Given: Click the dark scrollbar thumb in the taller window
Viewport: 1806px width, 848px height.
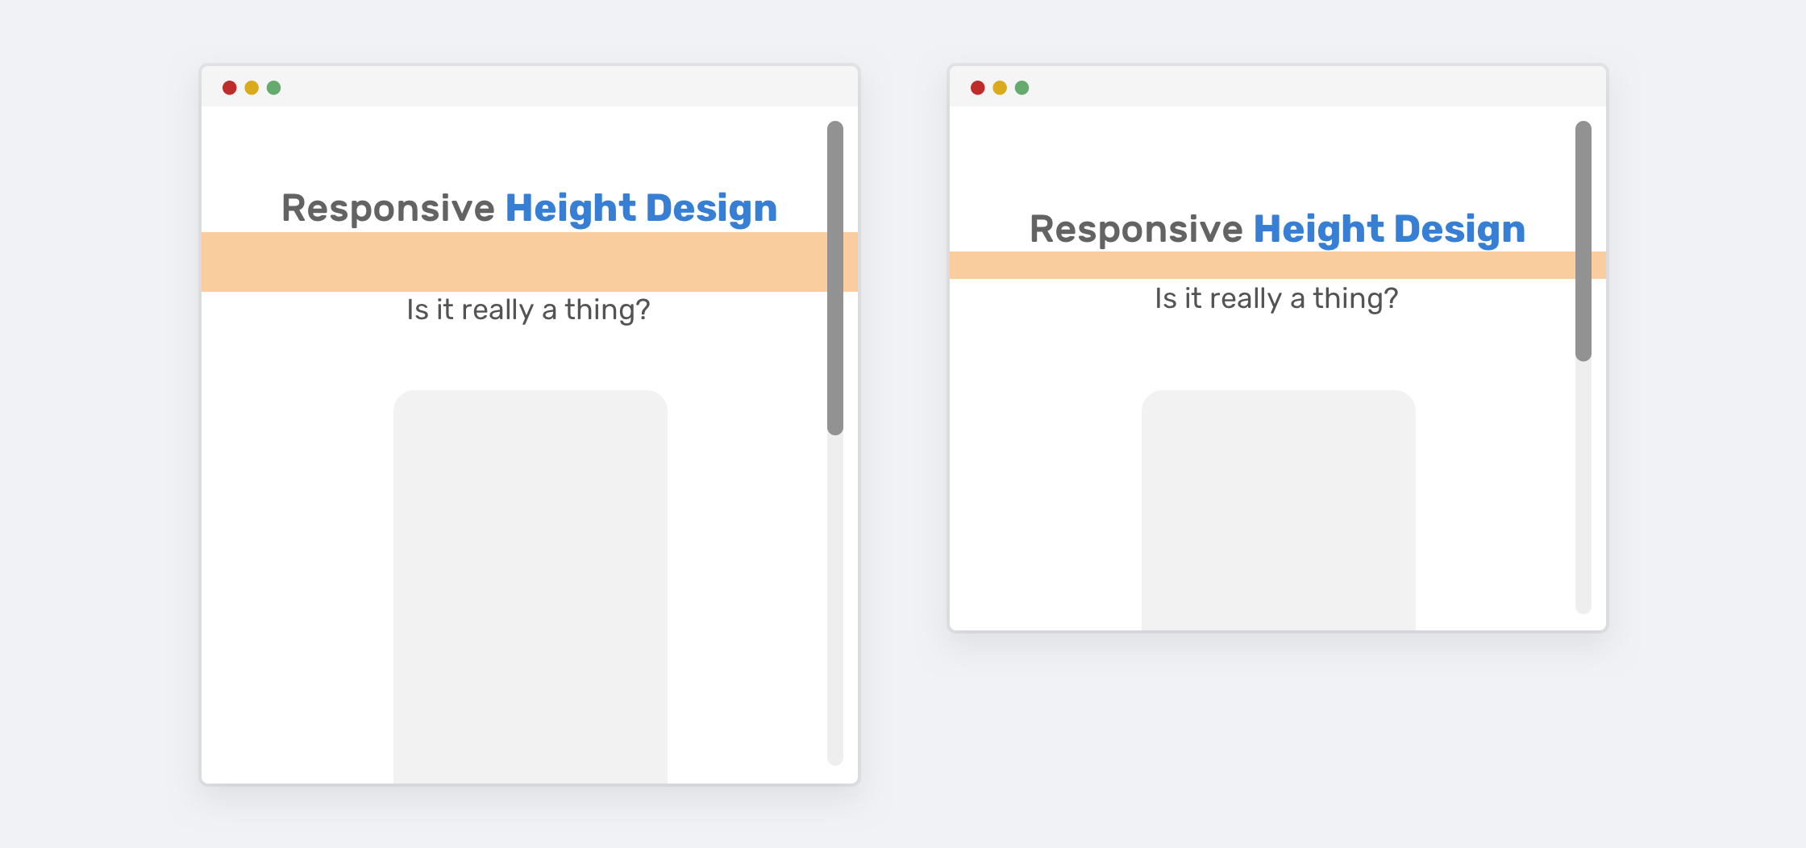Looking at the screenshot, I should point(835,278).
